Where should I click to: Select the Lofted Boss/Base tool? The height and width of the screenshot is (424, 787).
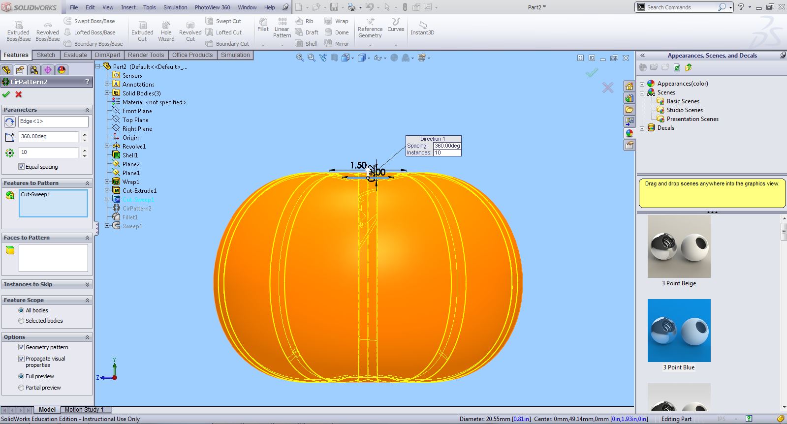pos(90,32)
